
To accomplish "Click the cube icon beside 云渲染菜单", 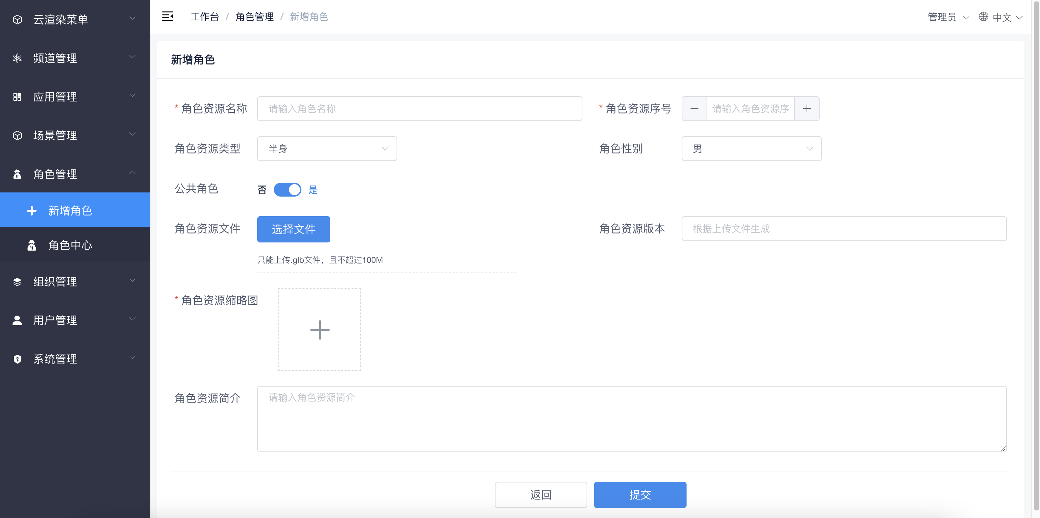I will tap(17, 19).
